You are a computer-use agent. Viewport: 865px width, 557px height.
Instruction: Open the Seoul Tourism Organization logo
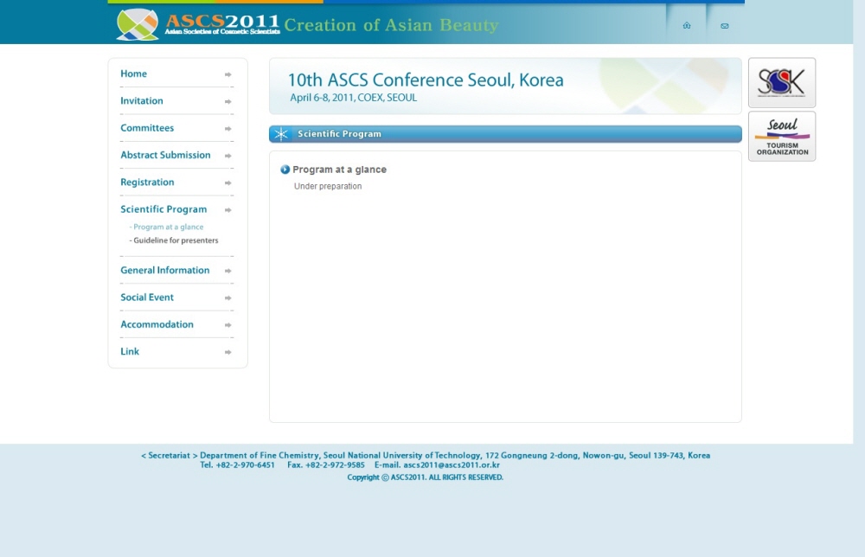pyautogui.click(x=781, y=137)
